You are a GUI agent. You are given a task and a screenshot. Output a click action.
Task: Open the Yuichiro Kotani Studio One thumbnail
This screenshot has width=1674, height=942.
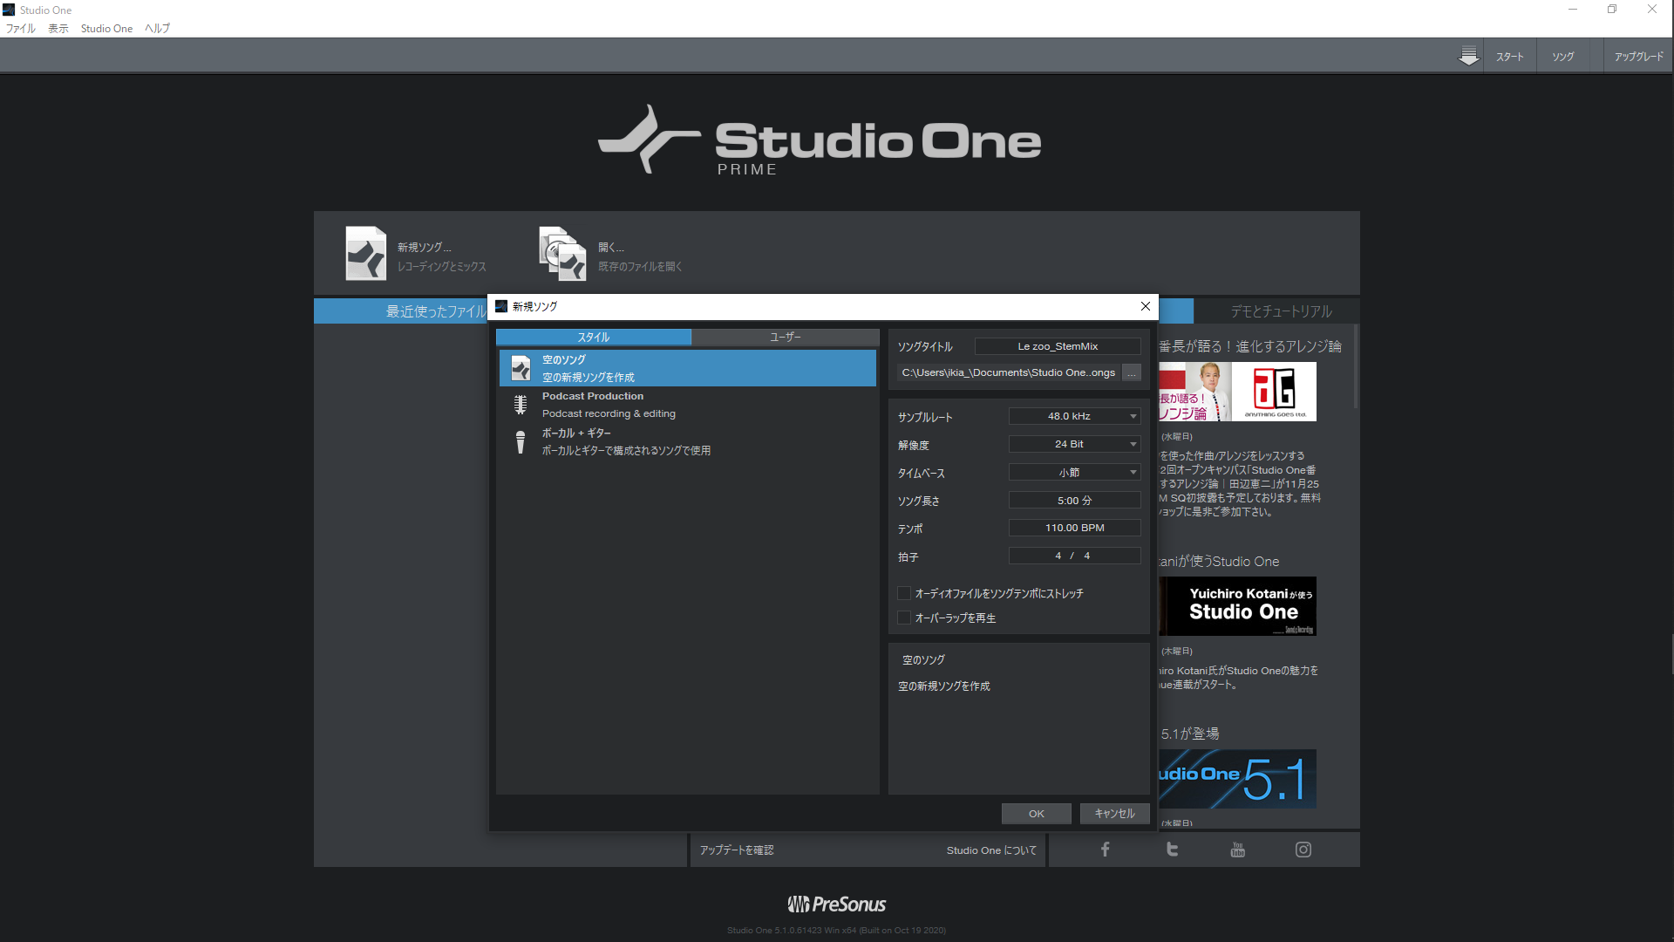1237,606
